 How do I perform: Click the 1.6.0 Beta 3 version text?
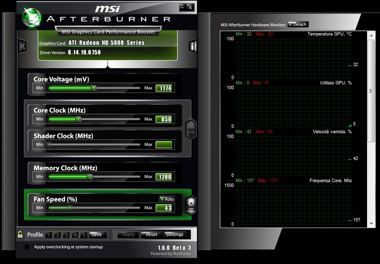(x=174, y=248)
